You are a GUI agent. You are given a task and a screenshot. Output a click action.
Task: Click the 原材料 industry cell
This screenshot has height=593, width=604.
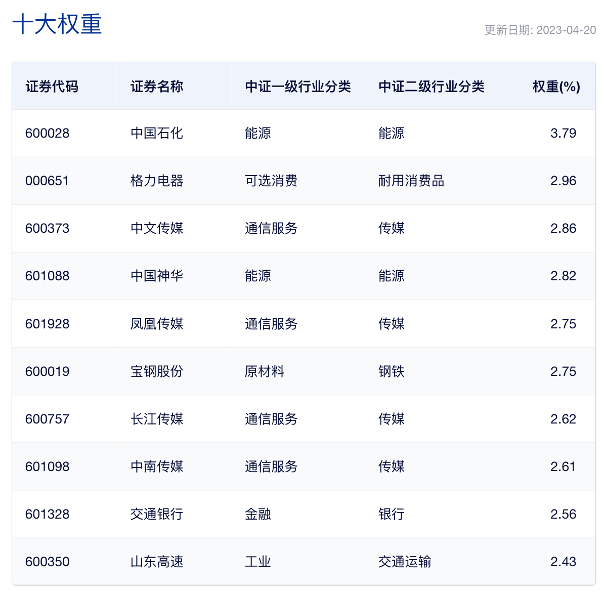(265, 371)
